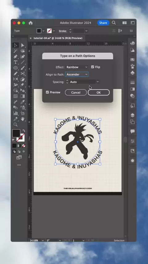Pick the Zoom tool magnifier
Image resolution: width=148 pixels, height=264 pixels.
coord(15,125)
